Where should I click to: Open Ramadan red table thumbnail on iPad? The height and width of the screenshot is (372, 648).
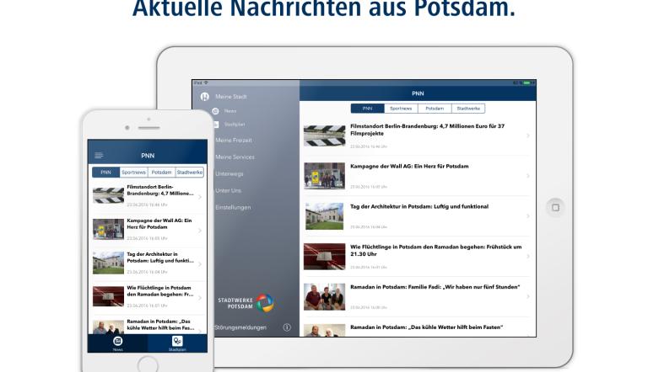click(324, 257)
